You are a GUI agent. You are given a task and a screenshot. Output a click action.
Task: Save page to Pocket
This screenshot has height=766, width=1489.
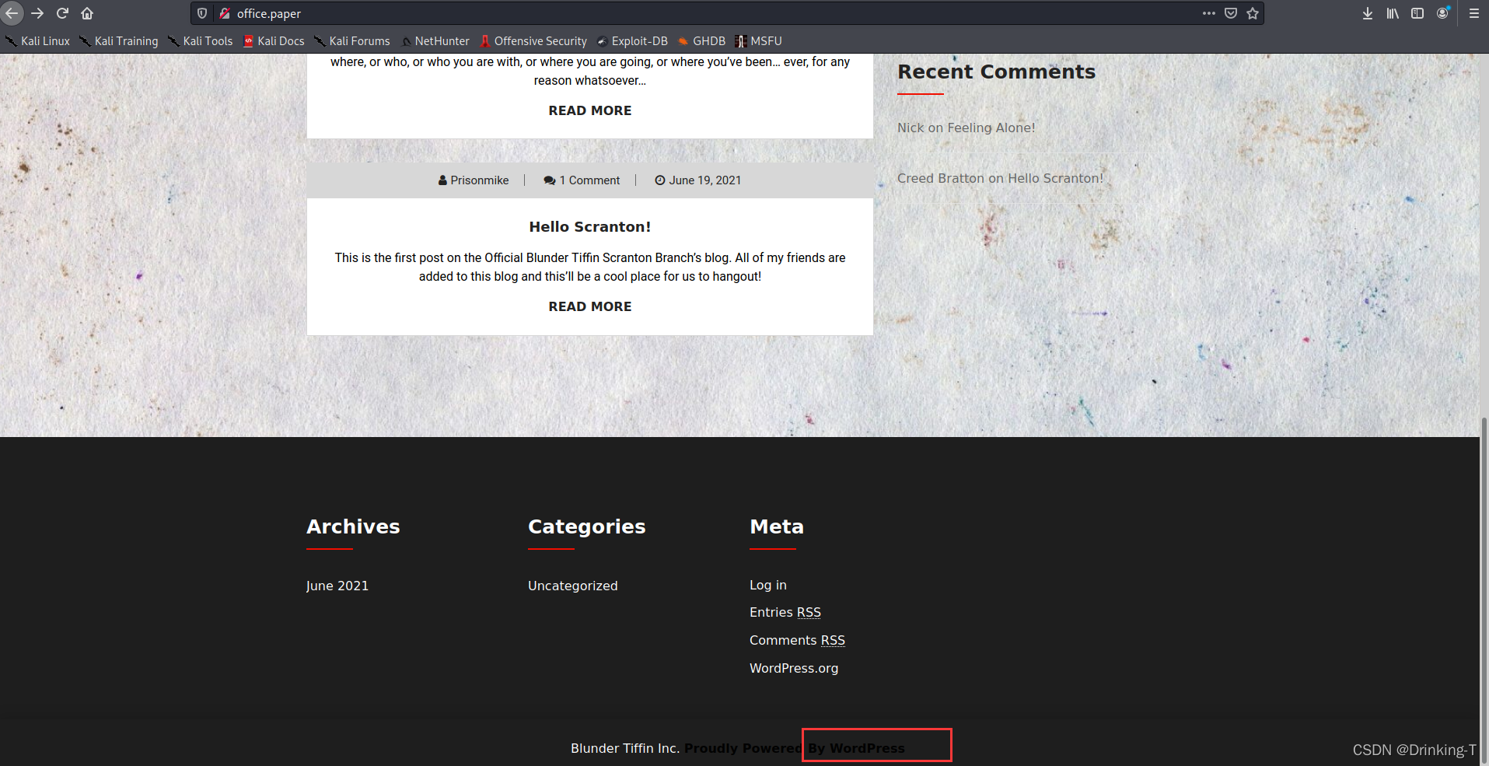point(1231,13)
